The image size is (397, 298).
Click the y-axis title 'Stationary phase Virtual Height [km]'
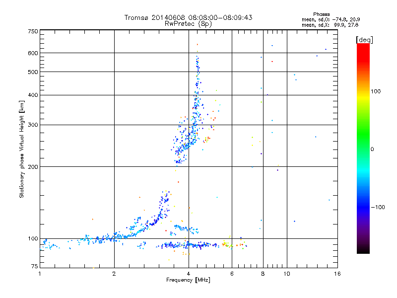pos(22,149)
